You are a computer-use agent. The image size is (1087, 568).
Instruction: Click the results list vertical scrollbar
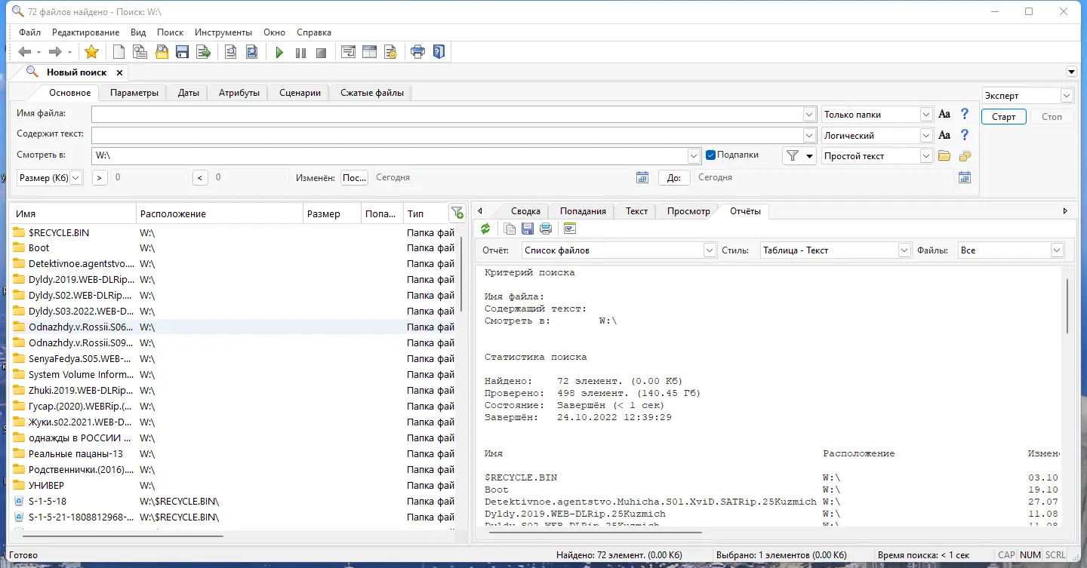pyautogui.click(x=461, y=275)
